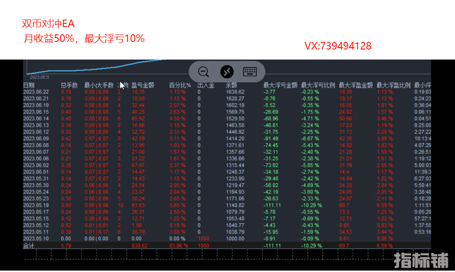The image size is (455, 272).
Task: Select the 2023.05.19 date row
Action: tap(36, 205)
